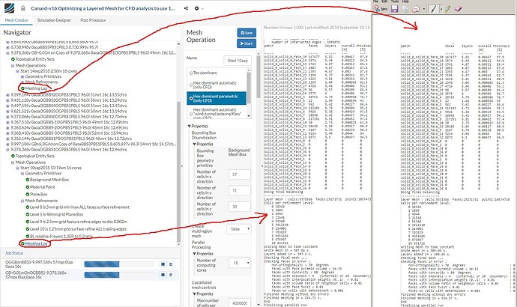Viewport: 517px width, 307px height.
Task: Click the collapse handle between Navigator and Mesh Operation
Action: pyautogui.click(x=181, y=166)
